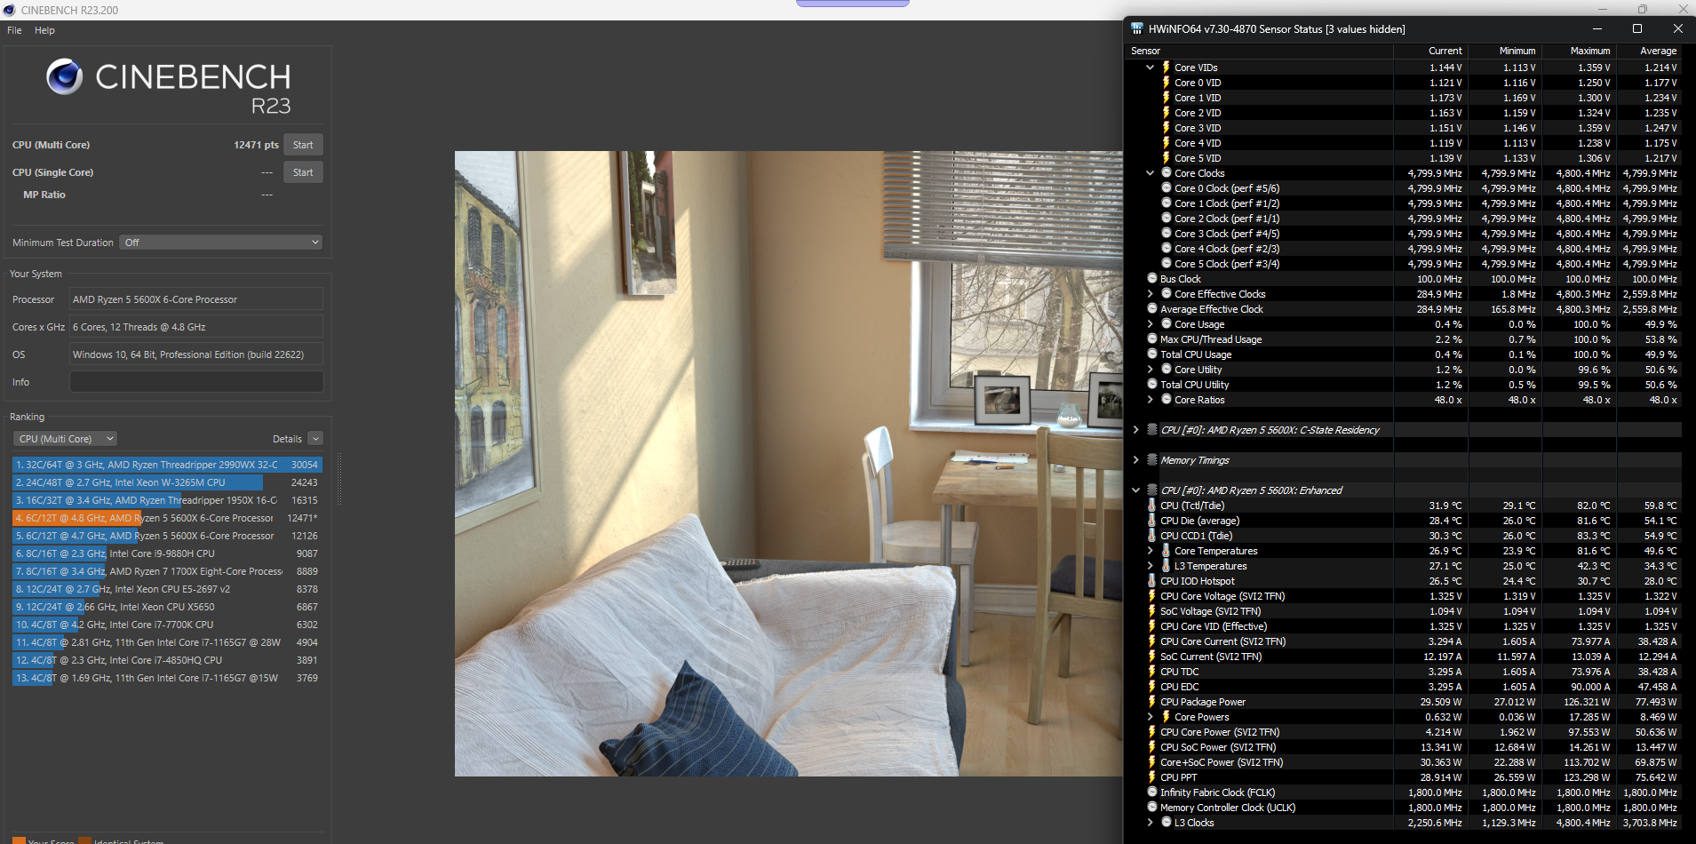
Task: Select the Intel Core i7-7700K ranking entry
Action: click(x=167, y=625)
